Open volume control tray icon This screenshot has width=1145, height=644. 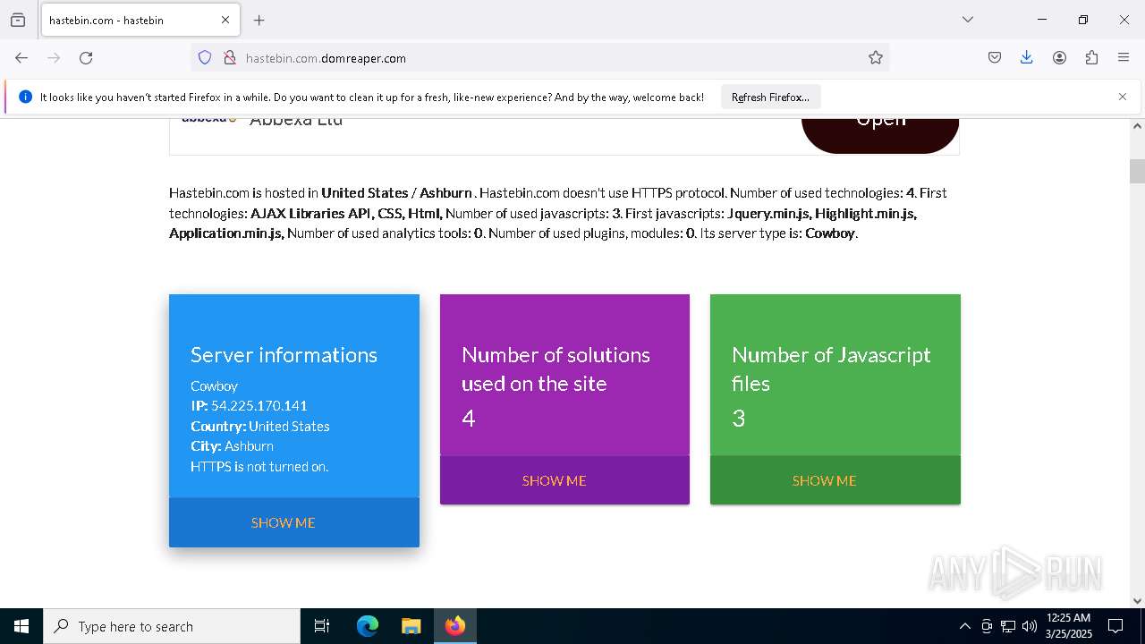[x=1030, y=626]
